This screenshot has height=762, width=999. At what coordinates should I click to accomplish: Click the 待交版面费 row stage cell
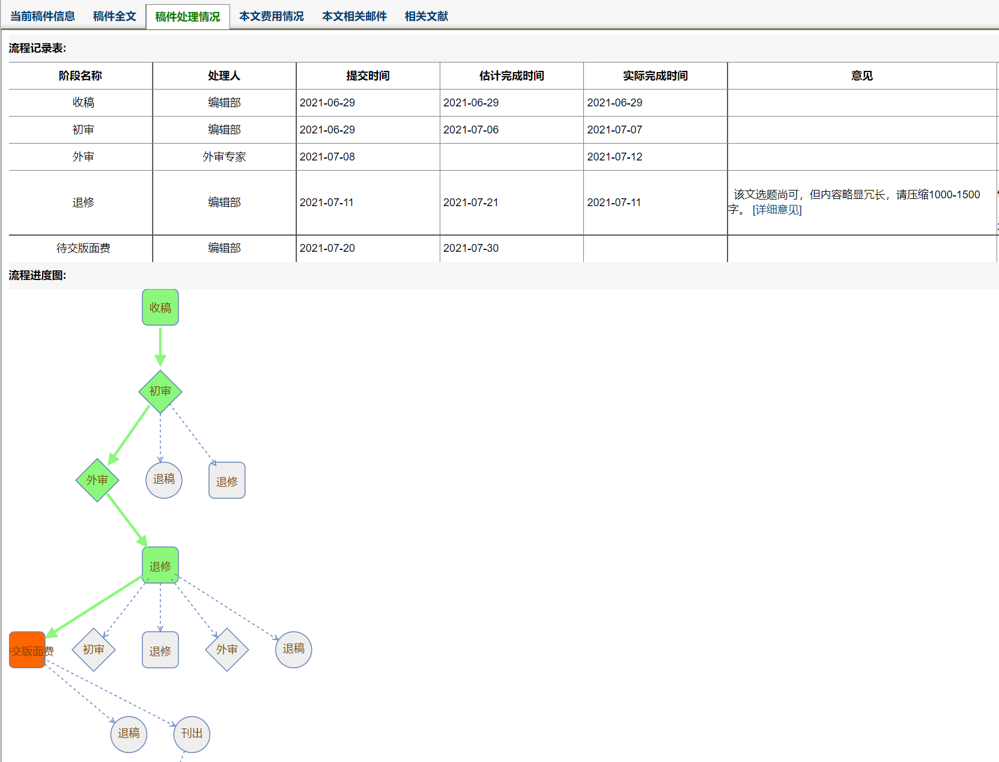tap(83, 248)
